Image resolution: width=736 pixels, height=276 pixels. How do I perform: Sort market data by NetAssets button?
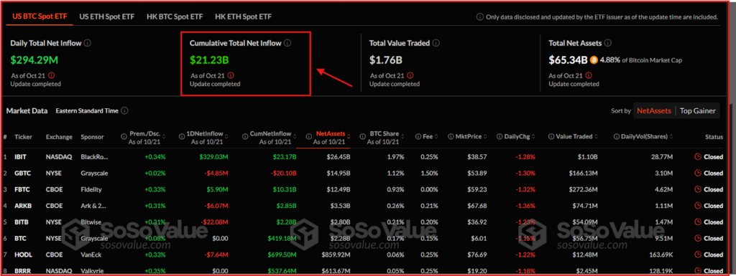(654, 111)
